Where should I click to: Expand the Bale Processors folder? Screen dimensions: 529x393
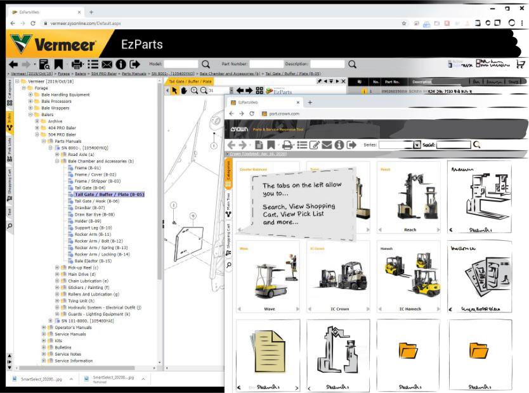click(x=30, y=101)
